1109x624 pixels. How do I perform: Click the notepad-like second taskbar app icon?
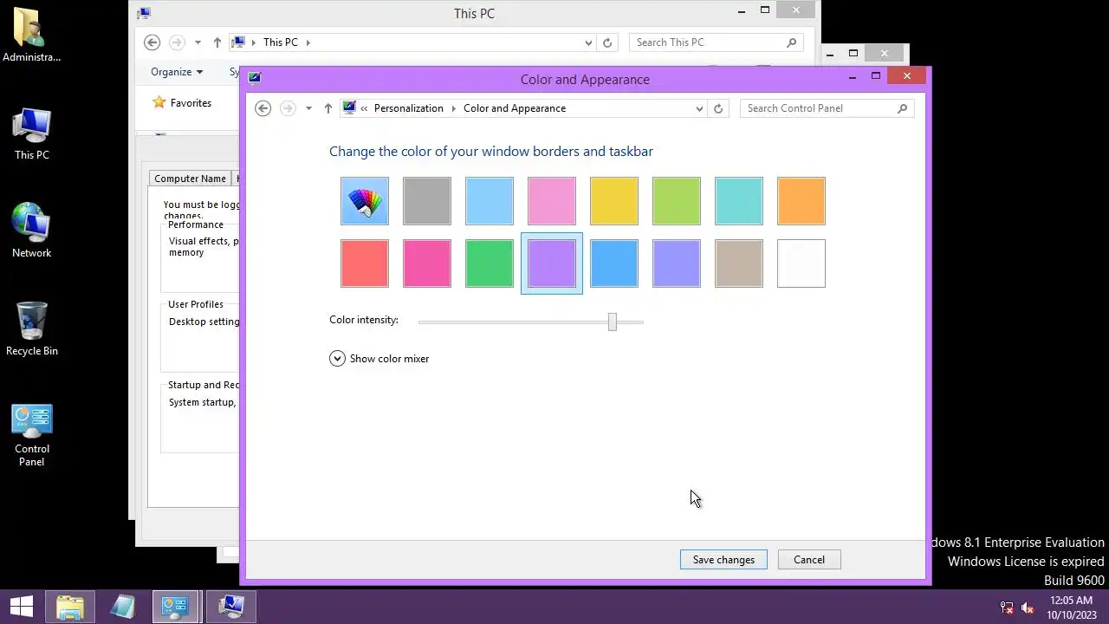[x=122, y=607]
